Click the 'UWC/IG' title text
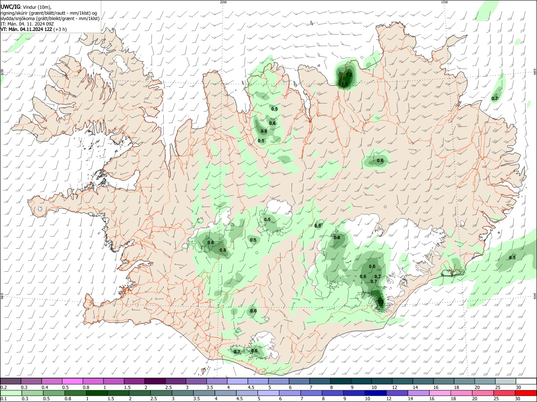 click(x=10, y=7)
